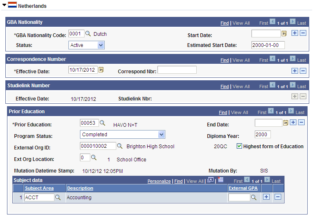315x219 pixels.
Task: Add a Correspondence Number row
Action: (295, 71)
